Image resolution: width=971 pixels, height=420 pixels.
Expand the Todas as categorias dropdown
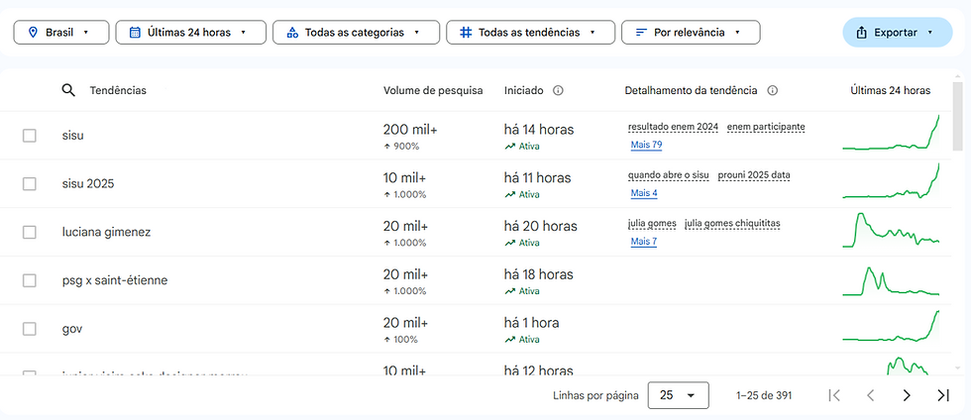pyautogui.click(x=356, y=33)
